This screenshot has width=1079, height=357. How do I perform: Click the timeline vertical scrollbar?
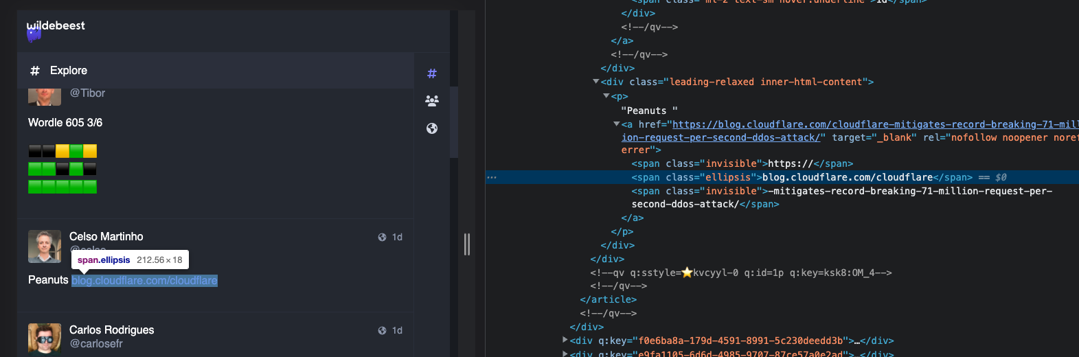(x=454, y=122)
